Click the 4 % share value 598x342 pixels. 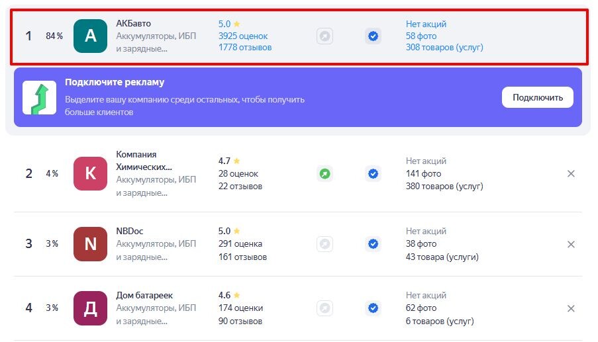click(x=52, y=173)
